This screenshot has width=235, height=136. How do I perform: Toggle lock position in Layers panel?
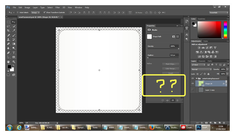coord(205,74)
